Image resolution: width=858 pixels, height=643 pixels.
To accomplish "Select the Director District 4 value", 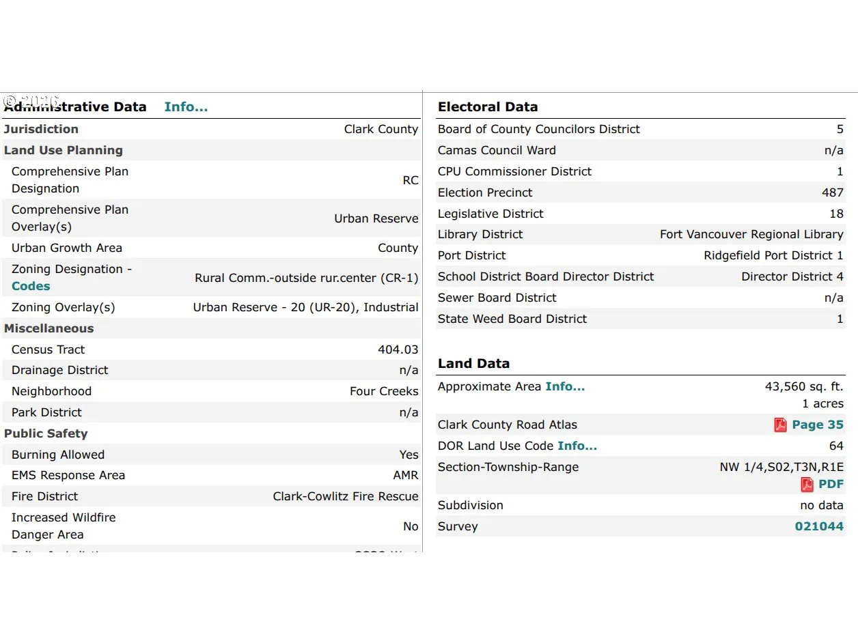I will 792,276.
